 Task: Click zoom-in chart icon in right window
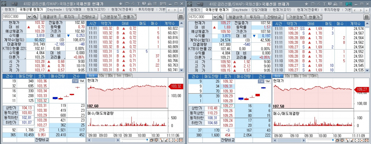362,140
